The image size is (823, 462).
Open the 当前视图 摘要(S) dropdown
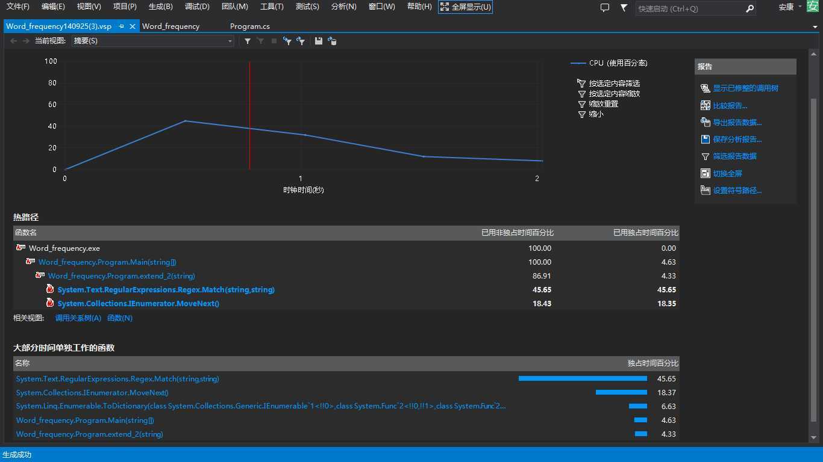pos(152,41)
